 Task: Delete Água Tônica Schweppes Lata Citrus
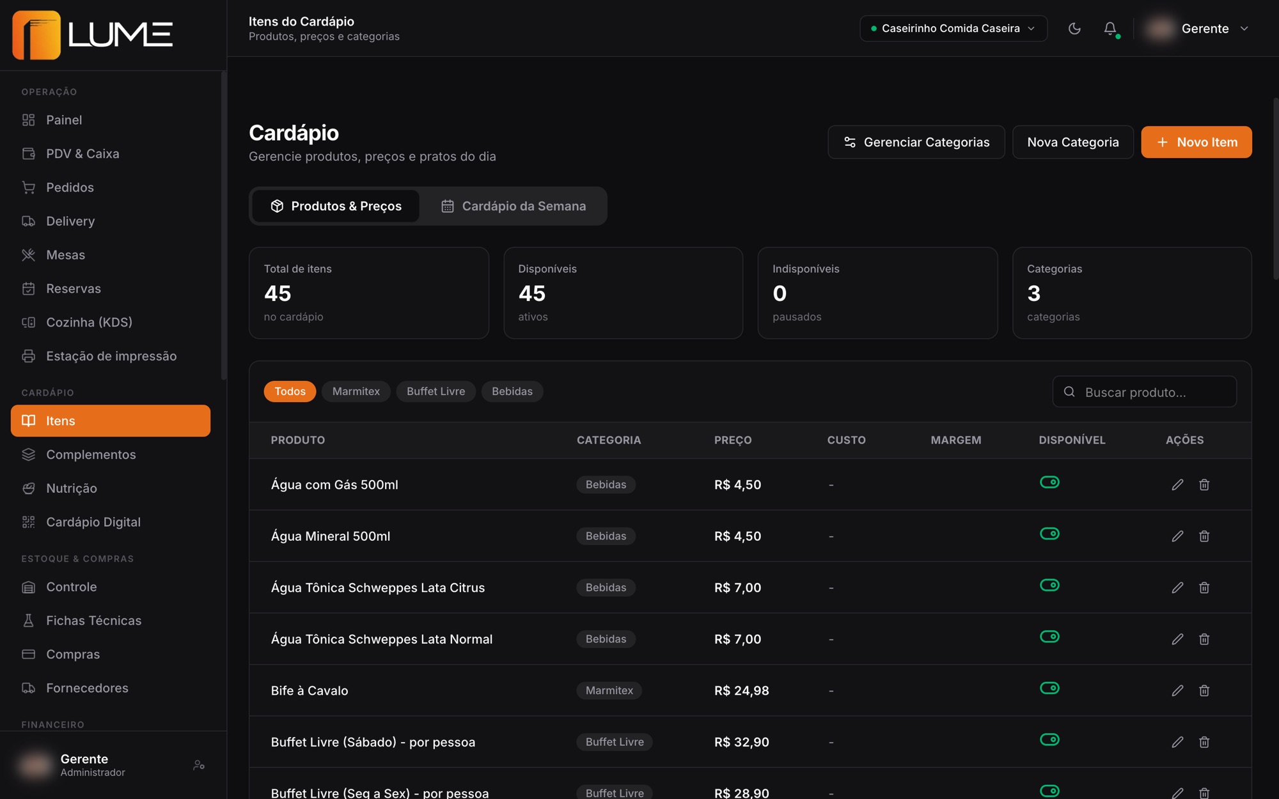(1204, 587)
